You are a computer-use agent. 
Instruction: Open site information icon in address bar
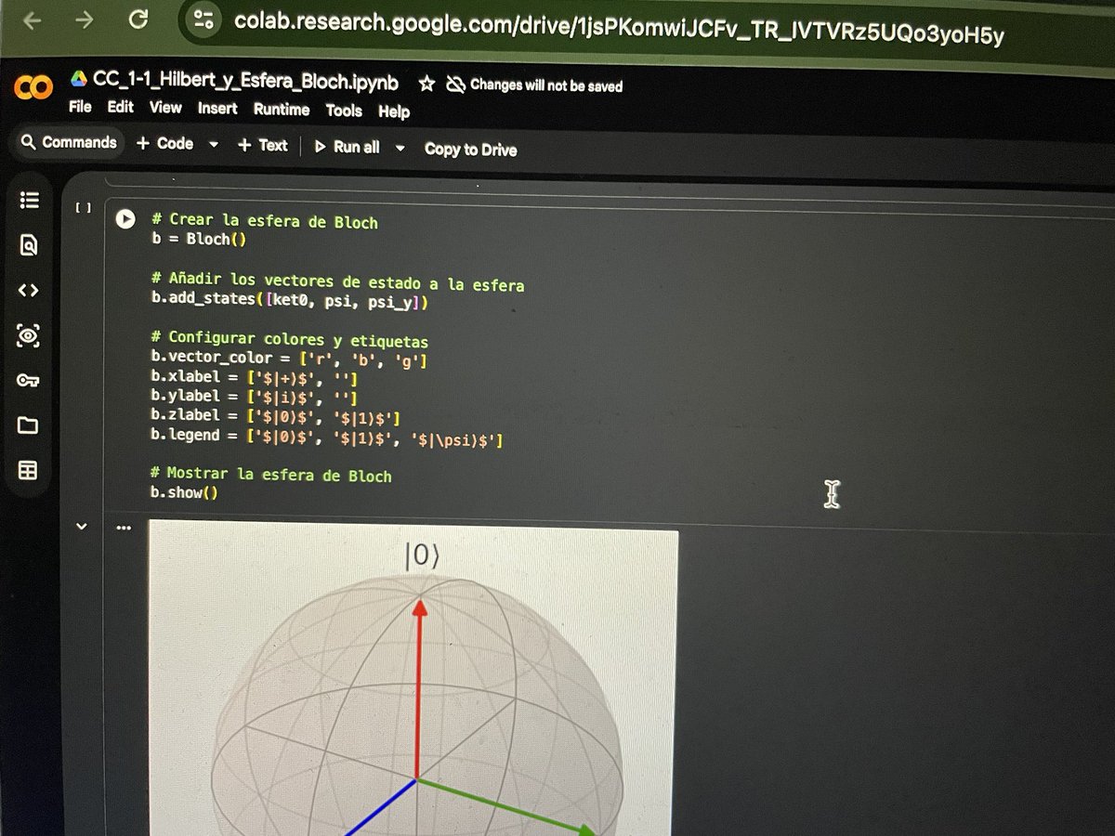coord(204,19)
